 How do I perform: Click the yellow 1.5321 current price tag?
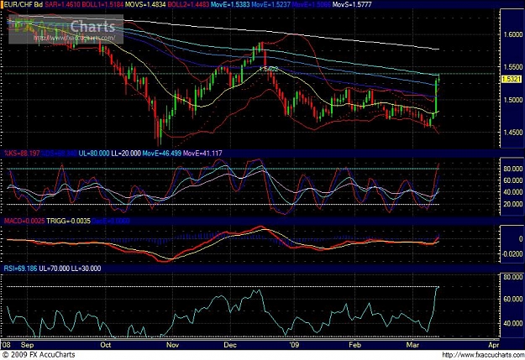point(512,79)
